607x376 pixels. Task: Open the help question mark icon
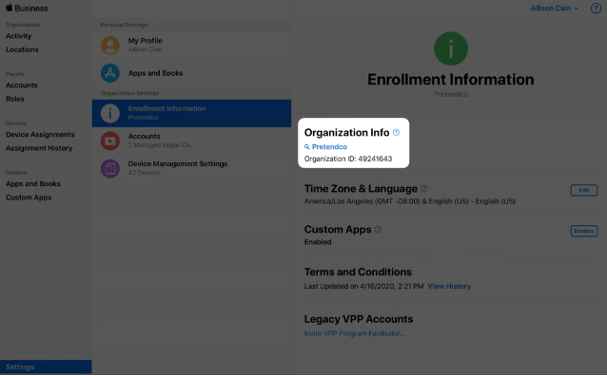[x=596, y=9]
